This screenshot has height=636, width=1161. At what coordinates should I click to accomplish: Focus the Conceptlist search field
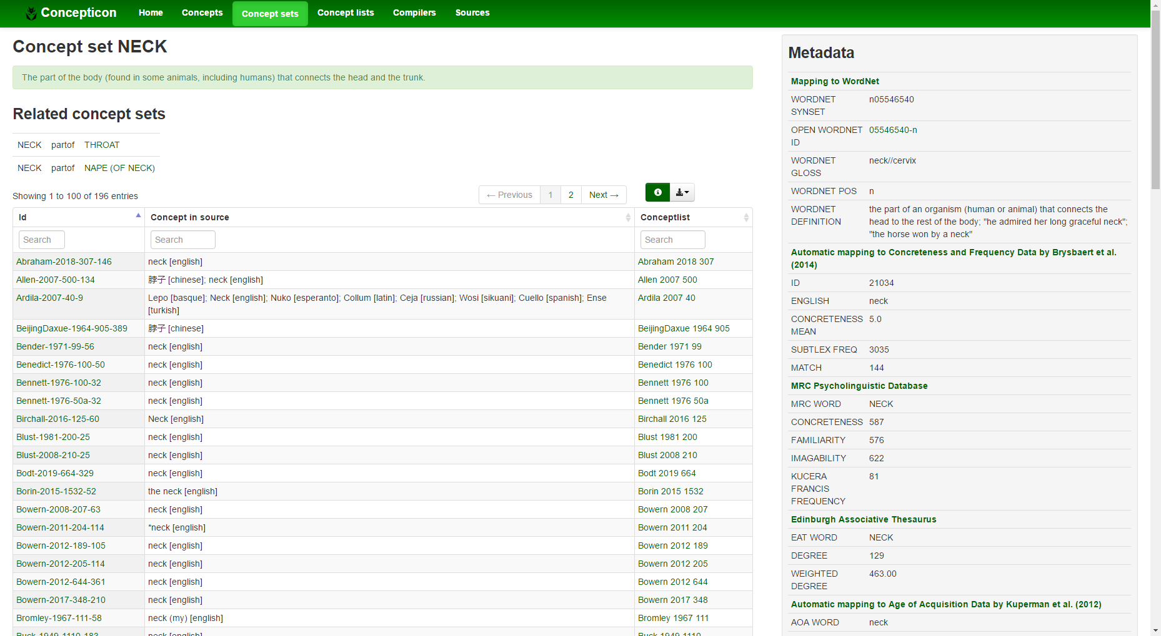click(673, 240)
